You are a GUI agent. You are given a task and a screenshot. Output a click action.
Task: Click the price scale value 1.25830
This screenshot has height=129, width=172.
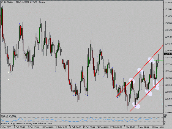point(168,92)
